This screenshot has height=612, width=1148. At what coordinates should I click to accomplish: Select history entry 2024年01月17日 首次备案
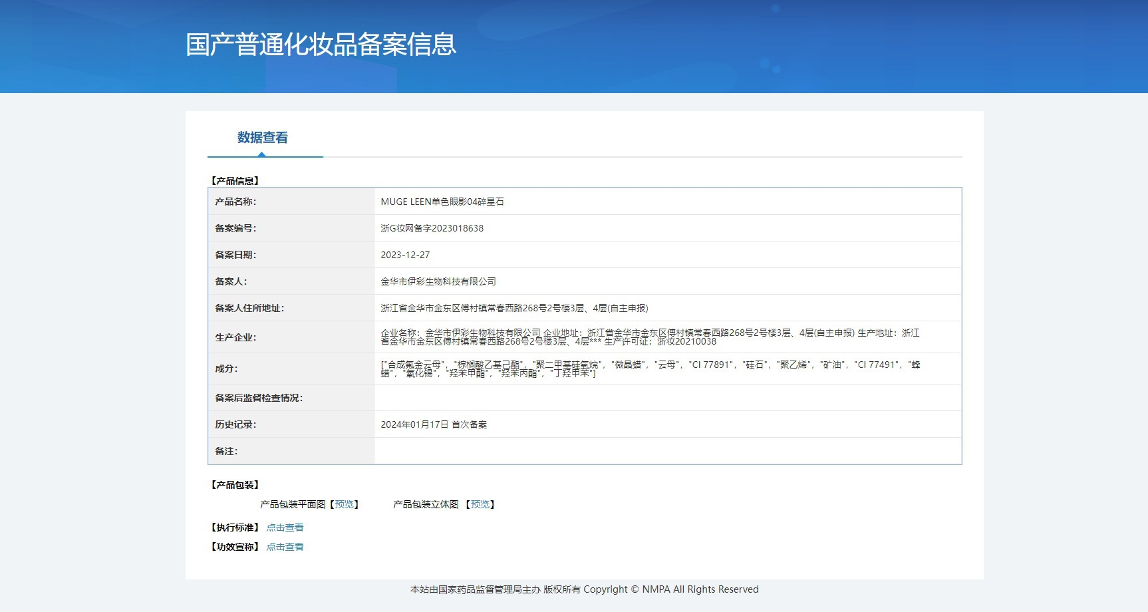[x=434, y=424]
